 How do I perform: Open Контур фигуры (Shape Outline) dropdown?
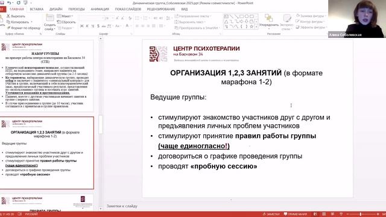pyautogui.click(x=310, y=22)
